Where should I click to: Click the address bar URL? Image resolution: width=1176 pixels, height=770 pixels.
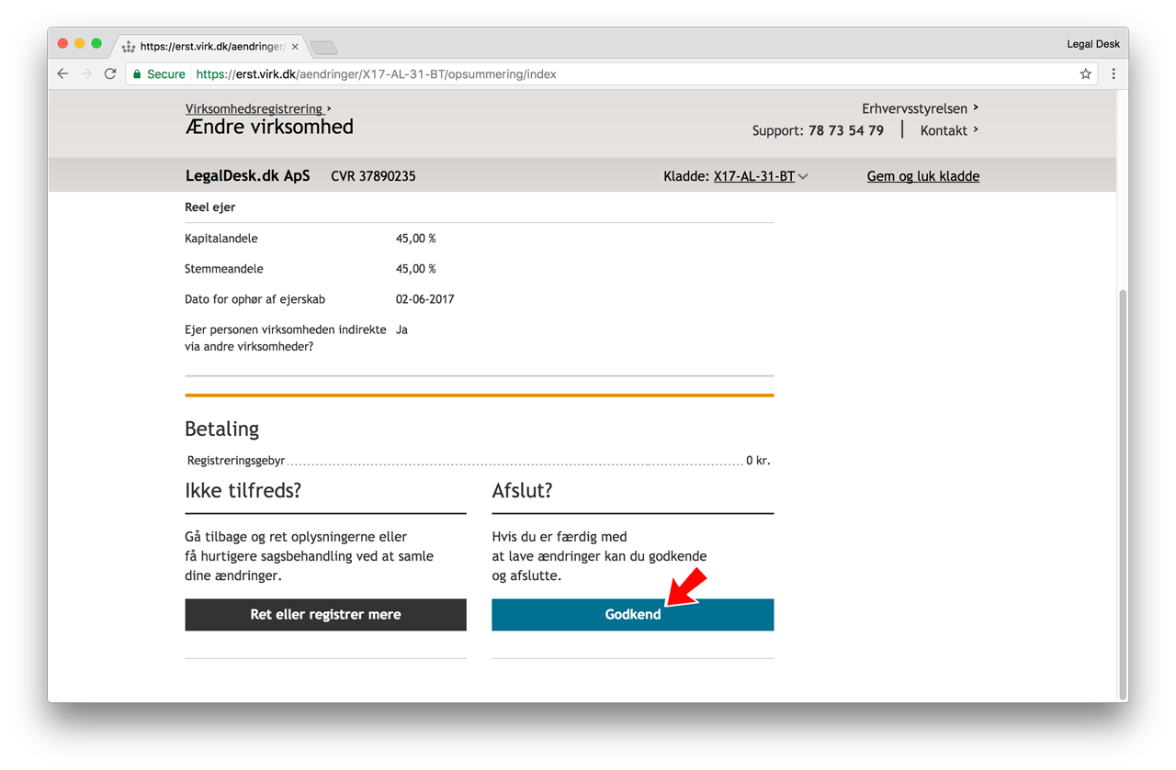click(377, 74)
